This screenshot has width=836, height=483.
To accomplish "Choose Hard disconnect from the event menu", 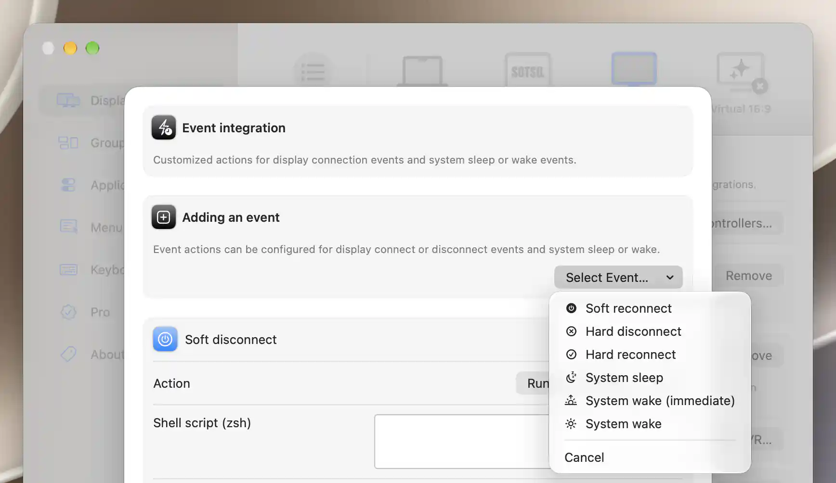I will click(x=650, y=331).
